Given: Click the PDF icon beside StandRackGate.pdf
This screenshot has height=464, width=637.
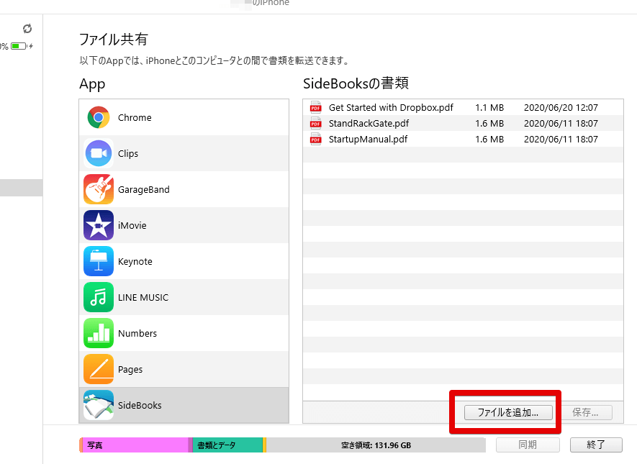Looking at the screenshot, I should click(315, 123).
